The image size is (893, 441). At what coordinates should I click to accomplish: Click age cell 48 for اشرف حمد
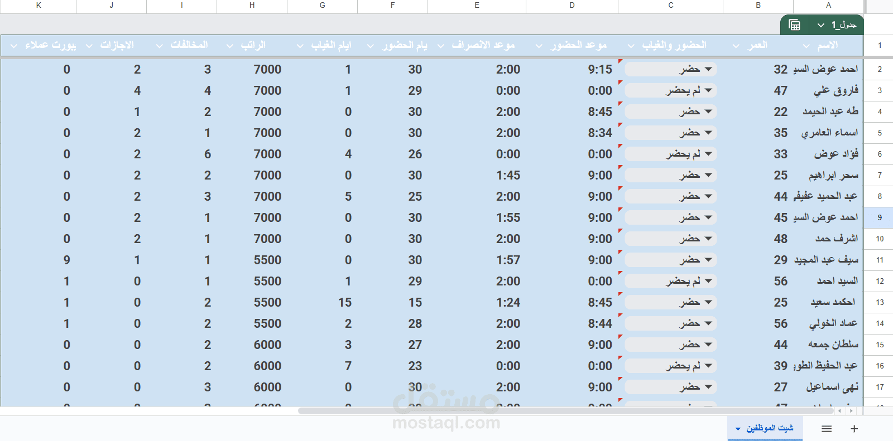point(781,239)
